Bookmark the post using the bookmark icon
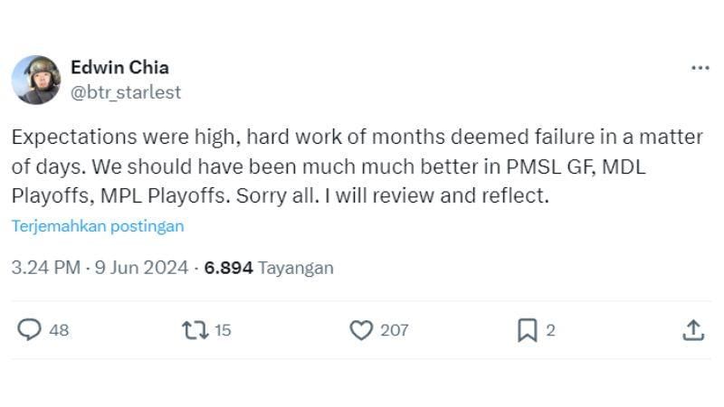This screenshot has height=407, width=724. [527, 330]
